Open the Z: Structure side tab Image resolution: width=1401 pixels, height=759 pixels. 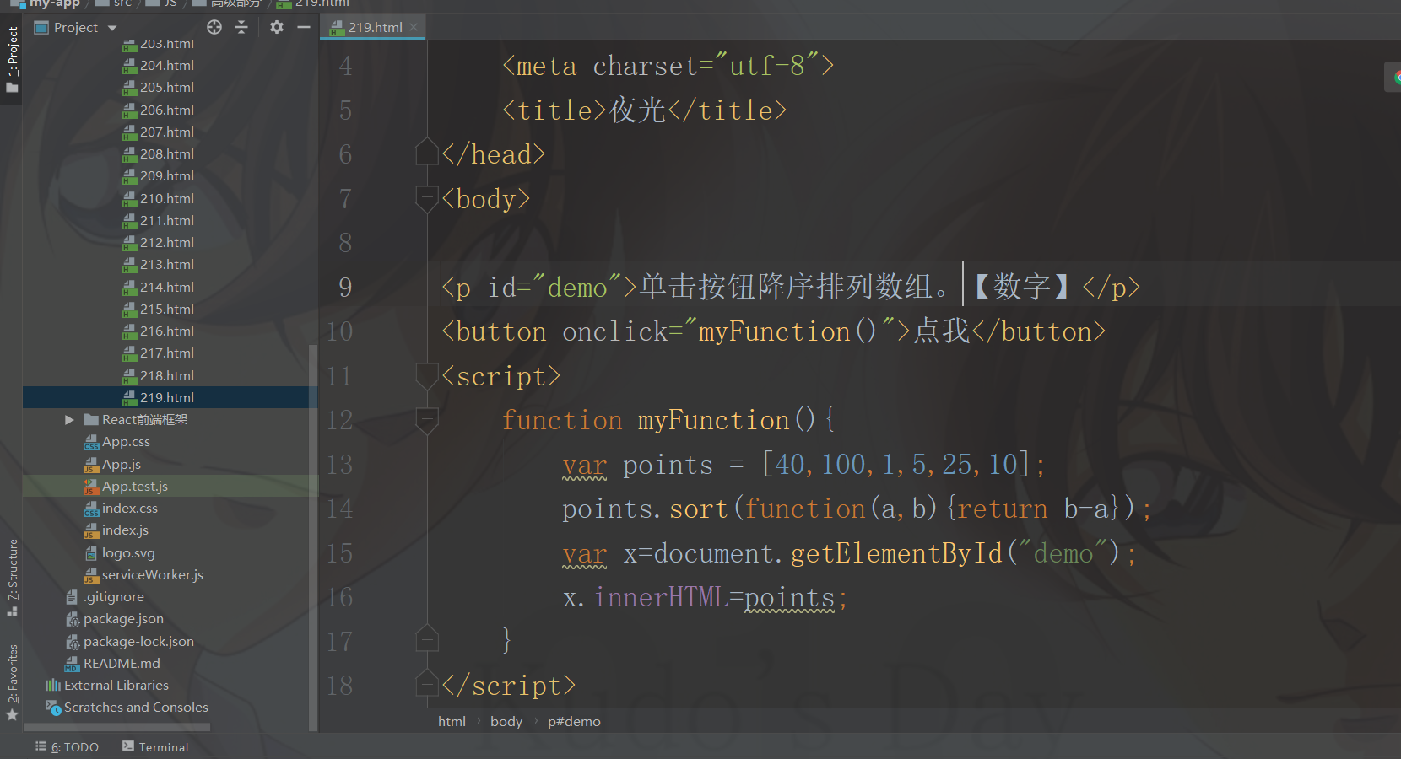tap(12, 578)
